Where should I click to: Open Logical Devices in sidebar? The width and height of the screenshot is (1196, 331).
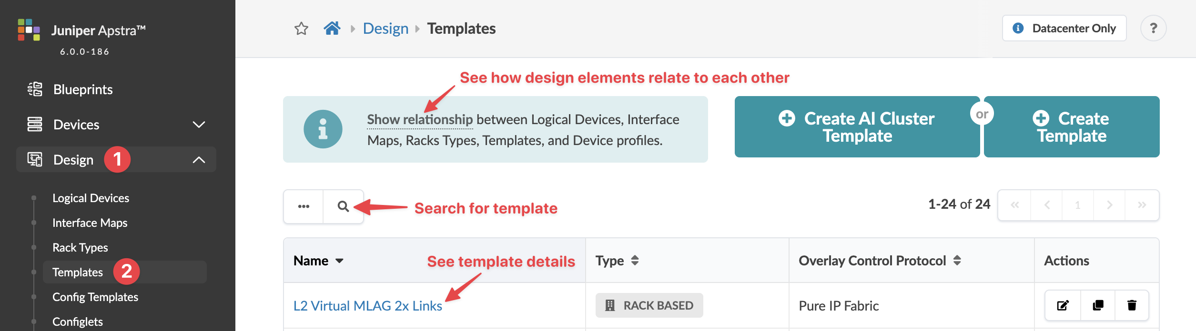coord(91,198)
